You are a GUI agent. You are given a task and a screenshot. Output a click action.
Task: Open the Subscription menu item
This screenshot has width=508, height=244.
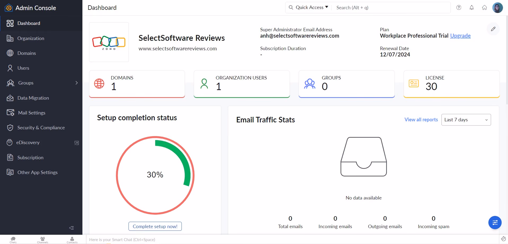[x=41, y=158]
